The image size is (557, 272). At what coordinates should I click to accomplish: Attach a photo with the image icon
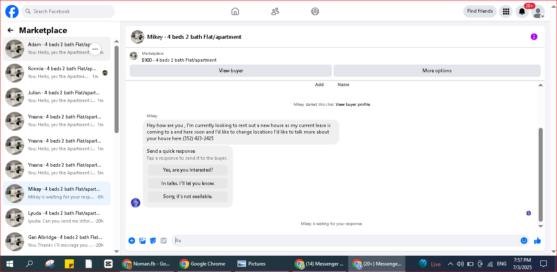click(x=142, y=241)
